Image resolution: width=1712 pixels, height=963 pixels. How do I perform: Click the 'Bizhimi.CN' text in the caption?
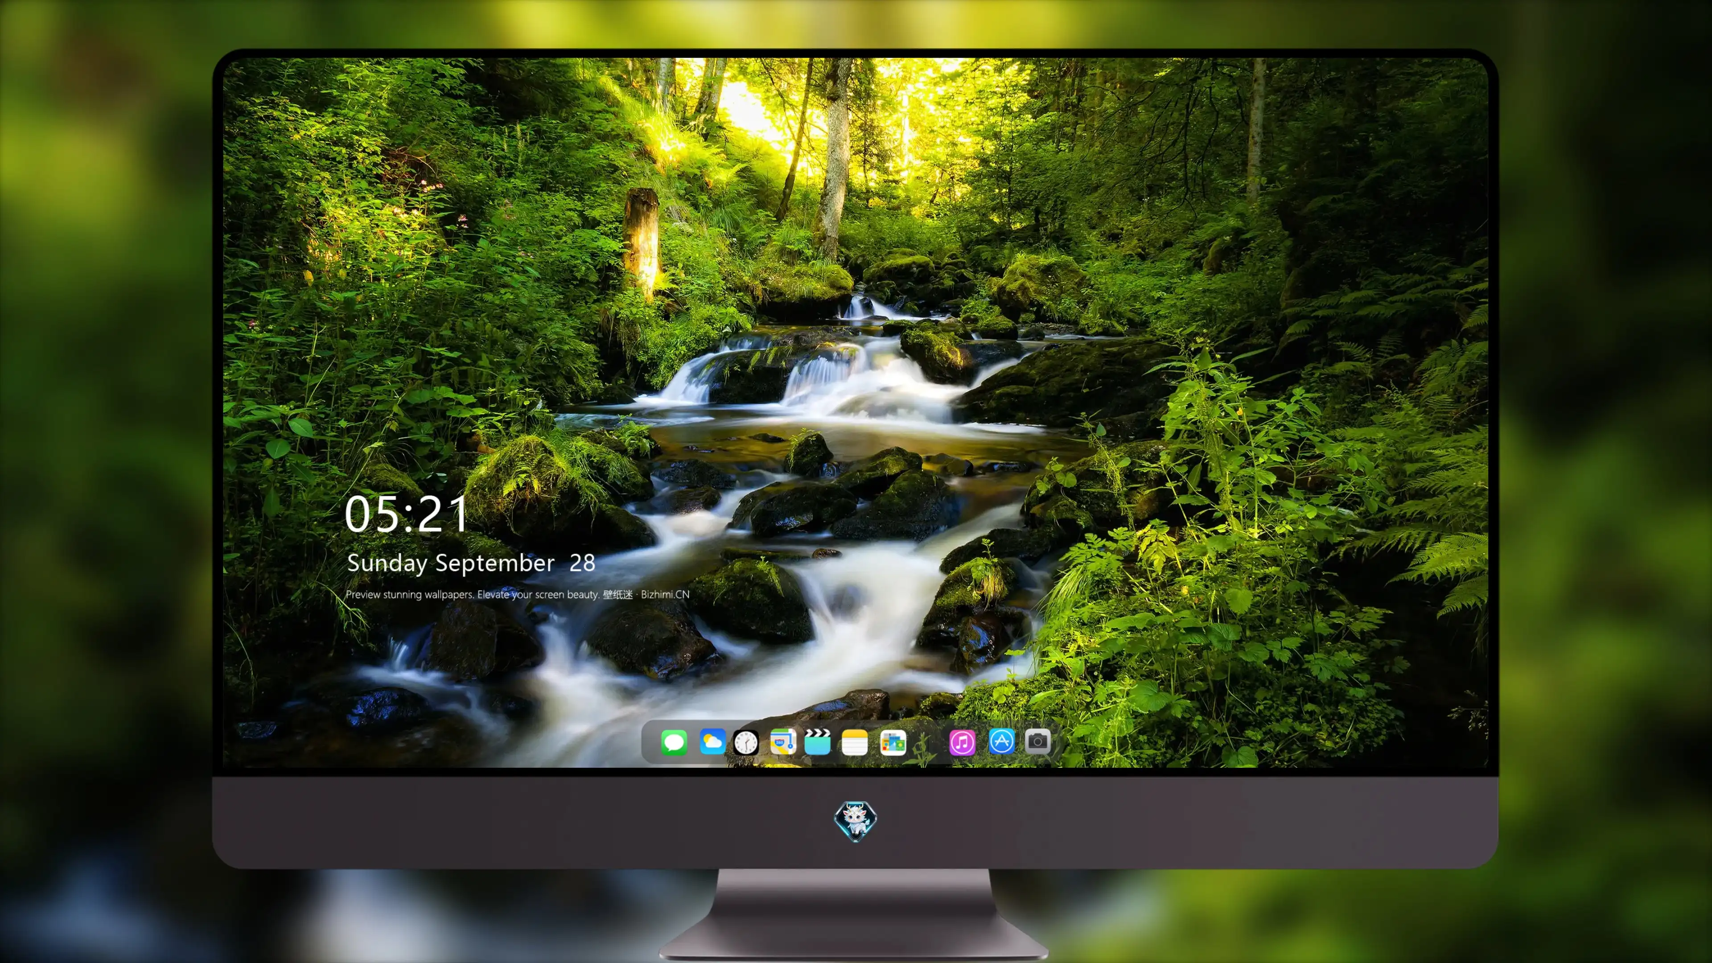point(665,594)
